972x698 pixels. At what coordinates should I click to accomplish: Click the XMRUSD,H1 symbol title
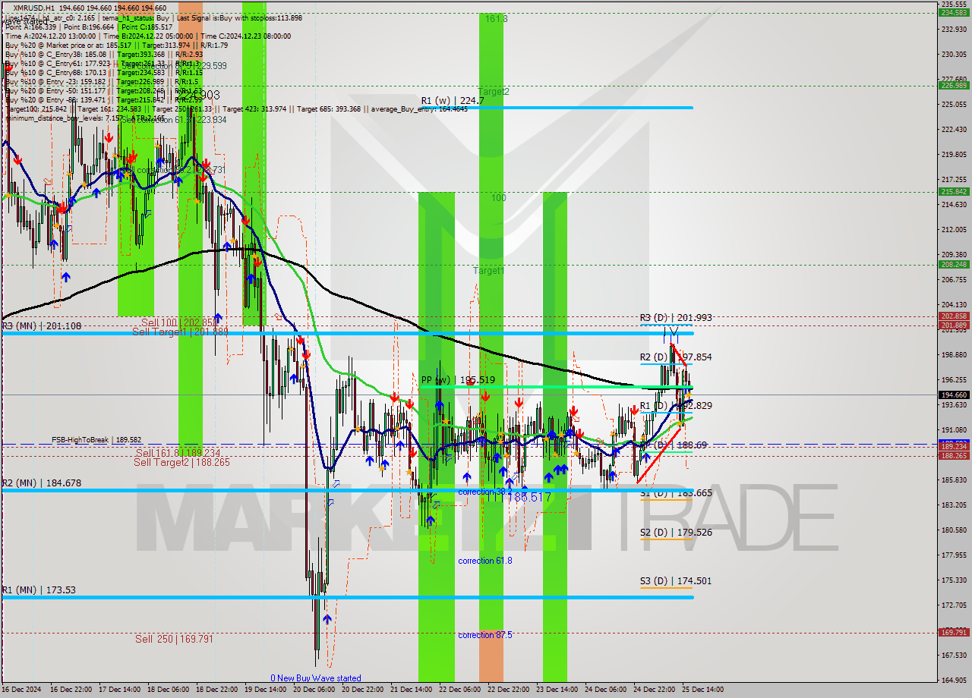tap(34, 8)
